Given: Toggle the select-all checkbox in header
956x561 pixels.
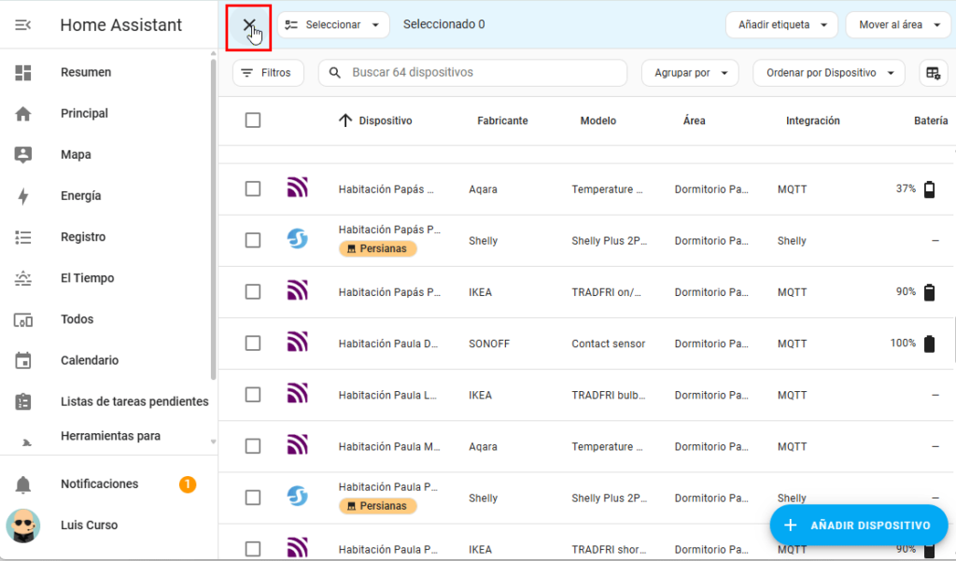Looking at the screenshot, I should click(253, 120).
